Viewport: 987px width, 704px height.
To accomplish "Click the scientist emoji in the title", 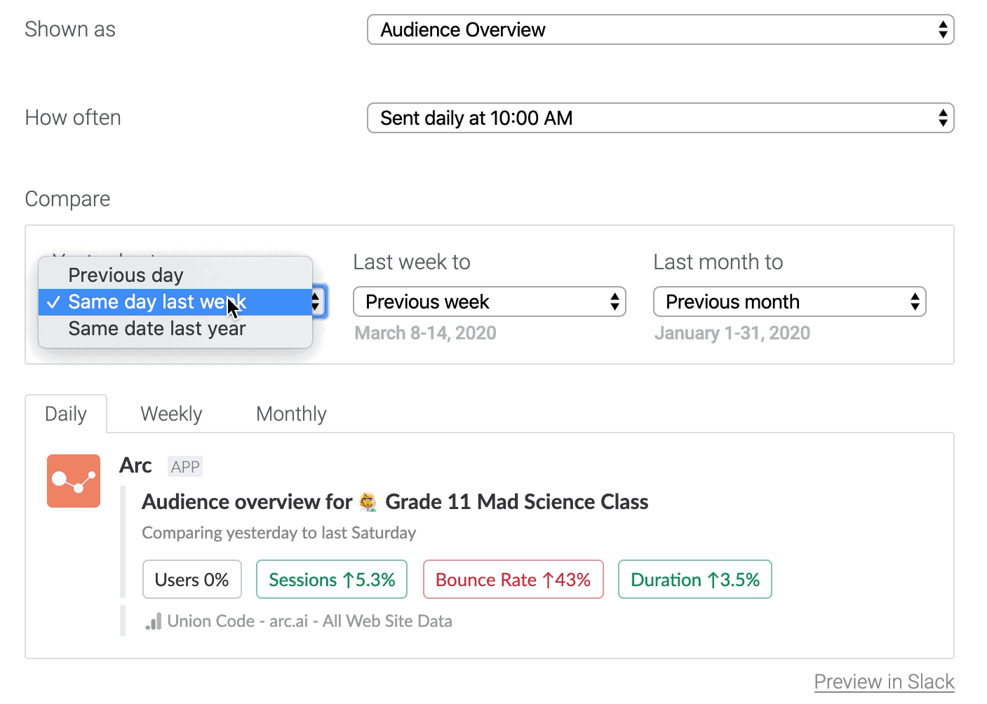I will [368, 502].
